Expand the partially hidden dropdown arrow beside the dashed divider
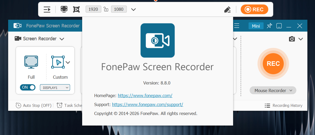The height and width of the screenshot is (135, 315). click(235, 39)
